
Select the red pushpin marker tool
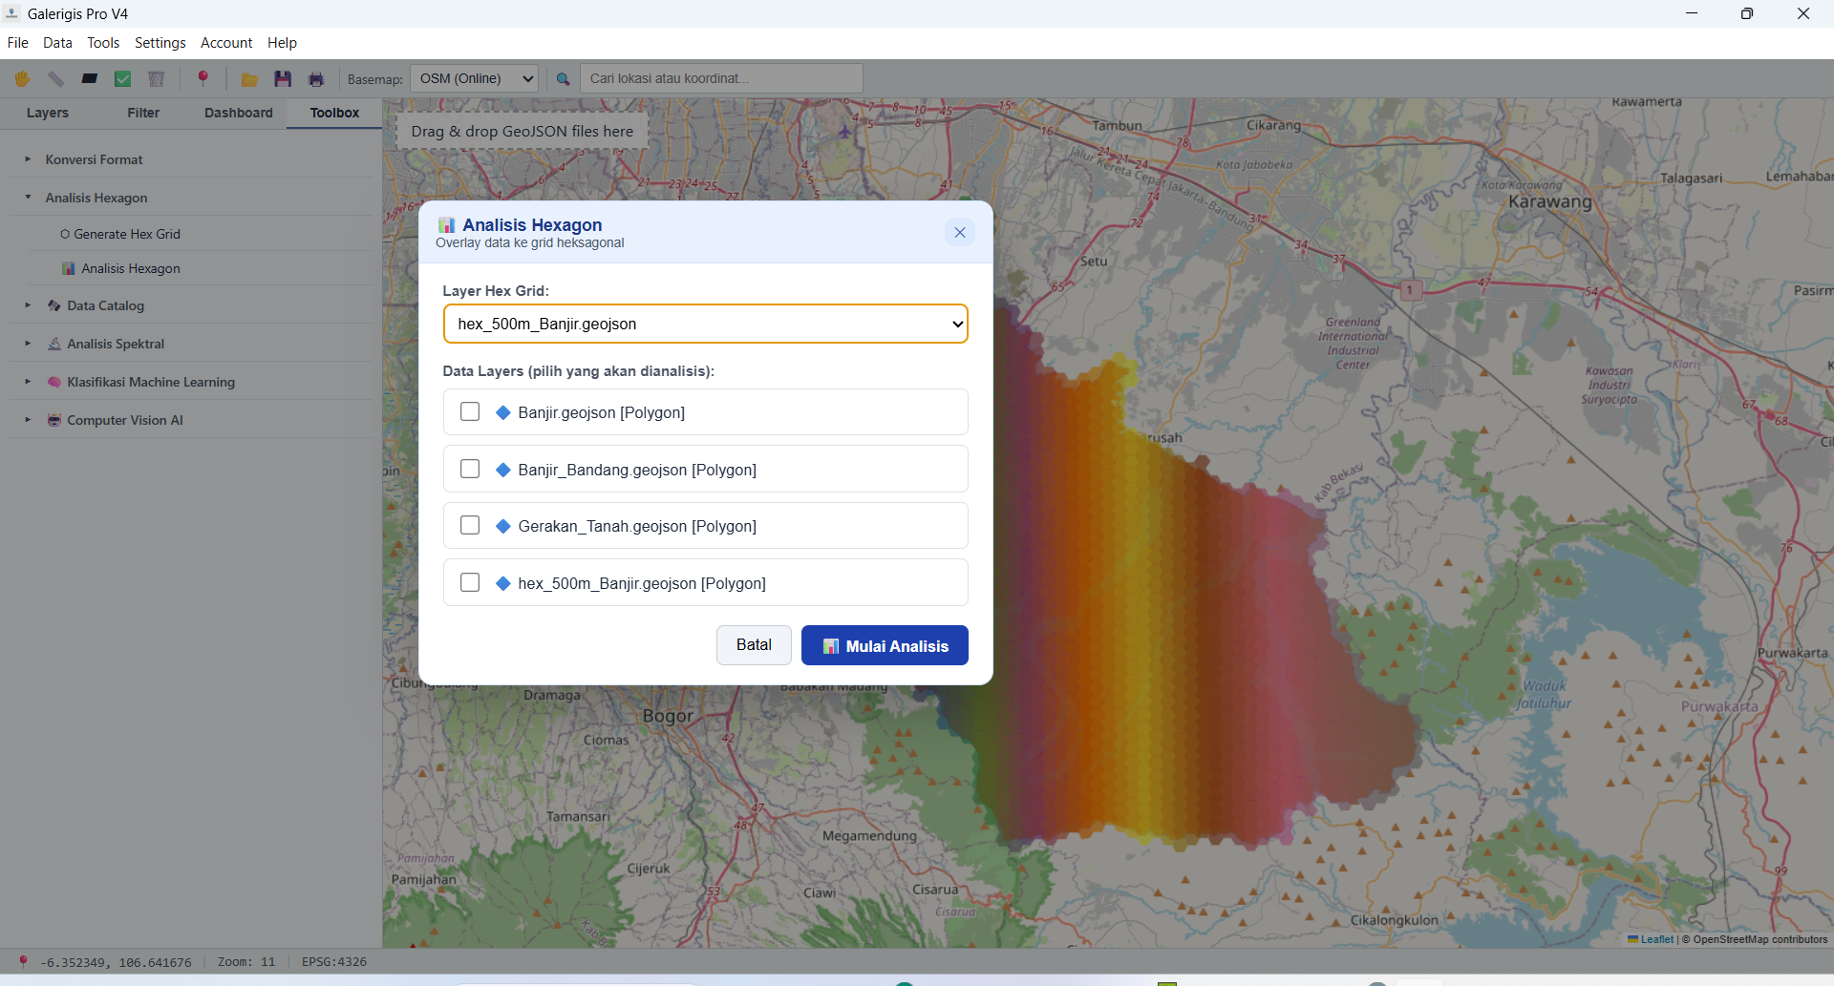pyautogui.click(x=203, y=78)
